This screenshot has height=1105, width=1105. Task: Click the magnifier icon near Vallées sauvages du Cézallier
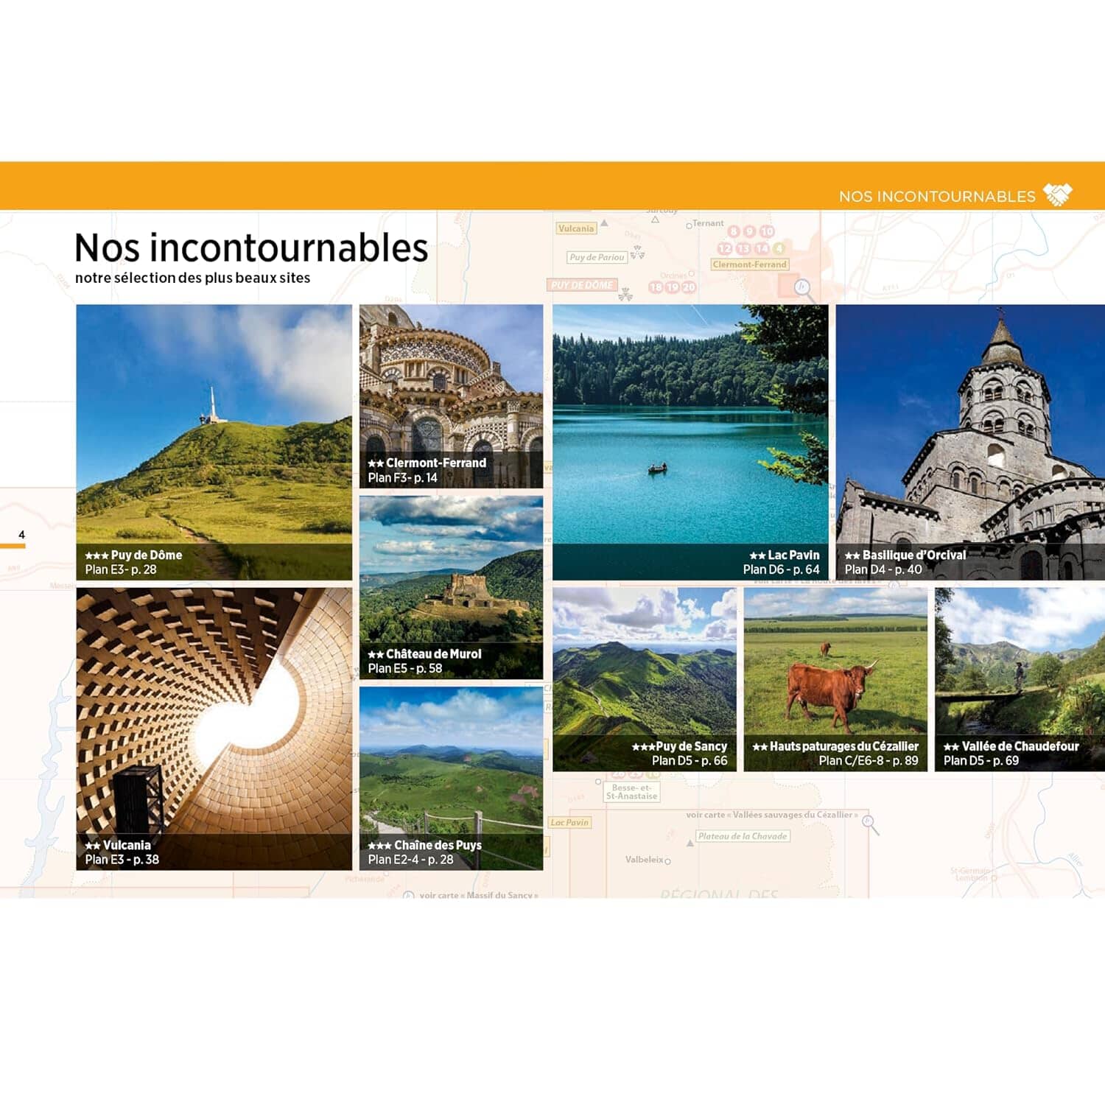pyautogui.click(x=867, y=821)
